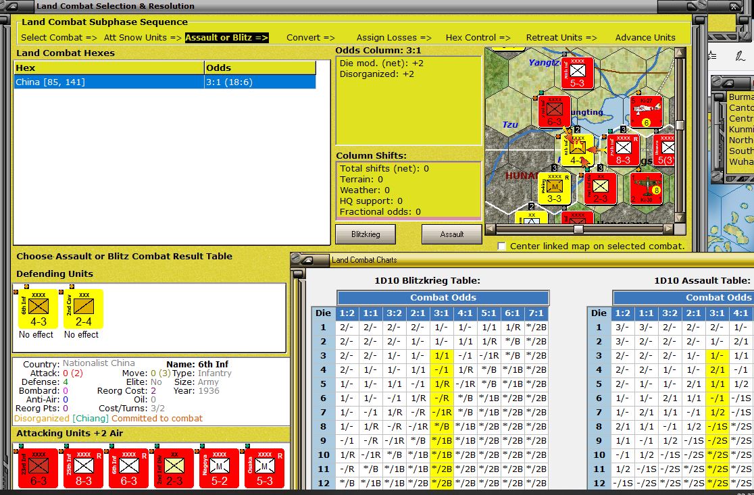Click the map's horizontal scrollbar left arrow

pyautogui.click(x=490, y=229)
